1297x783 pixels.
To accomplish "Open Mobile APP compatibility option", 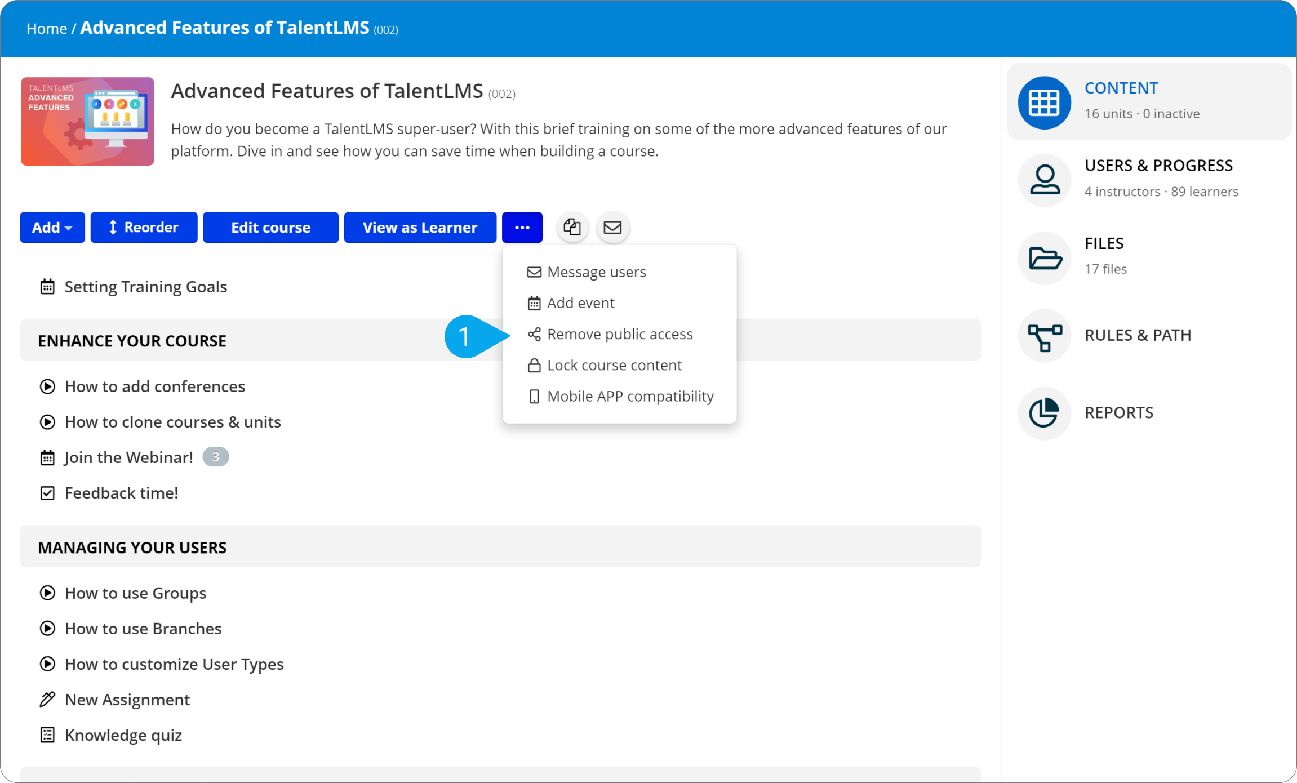I will click(630, 396).
